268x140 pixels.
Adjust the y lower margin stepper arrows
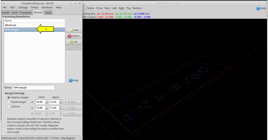[47, 108]
